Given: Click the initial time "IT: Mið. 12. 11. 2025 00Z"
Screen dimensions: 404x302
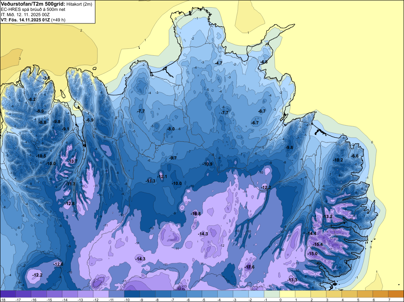Looking at the screenshot, I should [x=25, y=15].
